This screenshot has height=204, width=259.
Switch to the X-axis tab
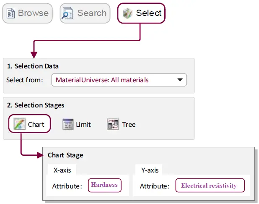tap(62, 170)
